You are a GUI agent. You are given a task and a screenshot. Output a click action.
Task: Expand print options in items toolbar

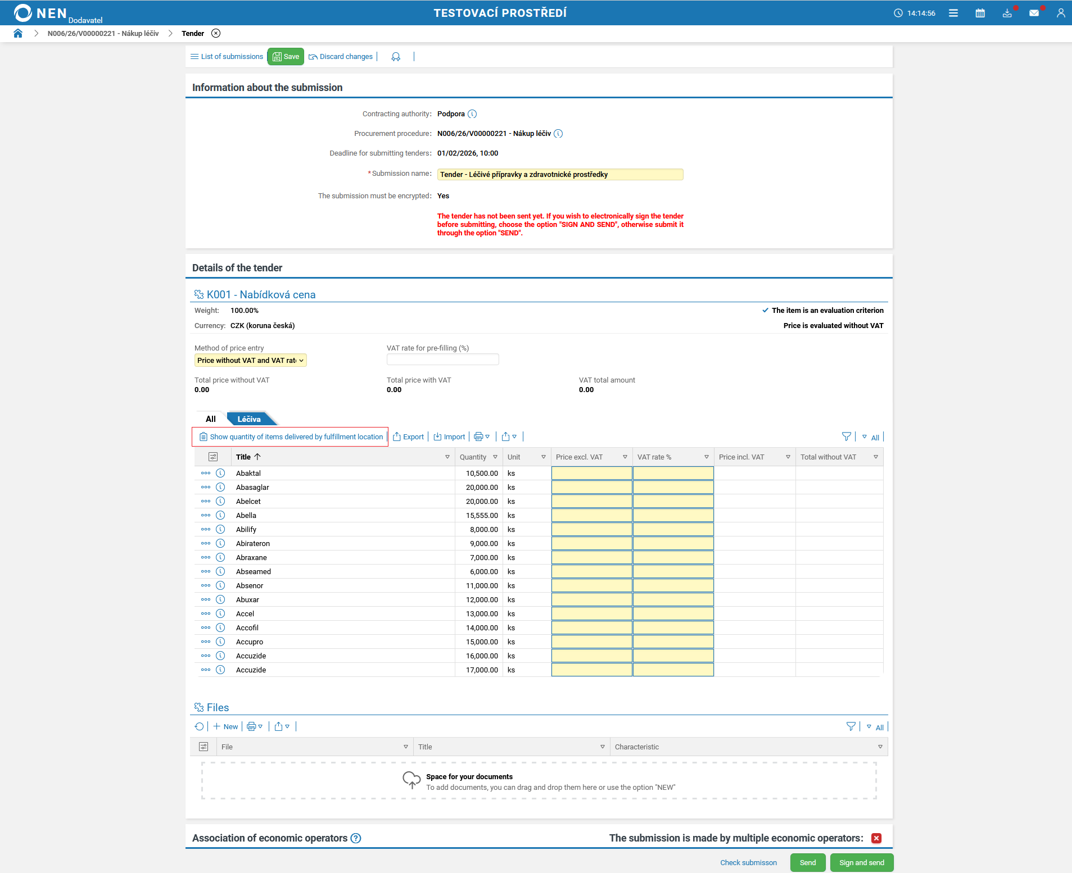pyautogui.click(x=482, y=436)
